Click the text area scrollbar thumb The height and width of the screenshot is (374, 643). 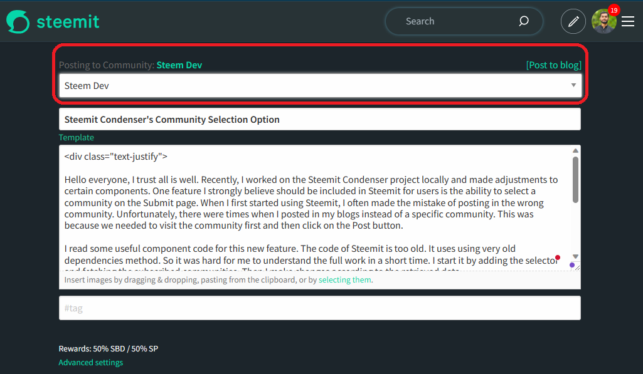pos(575,179)
